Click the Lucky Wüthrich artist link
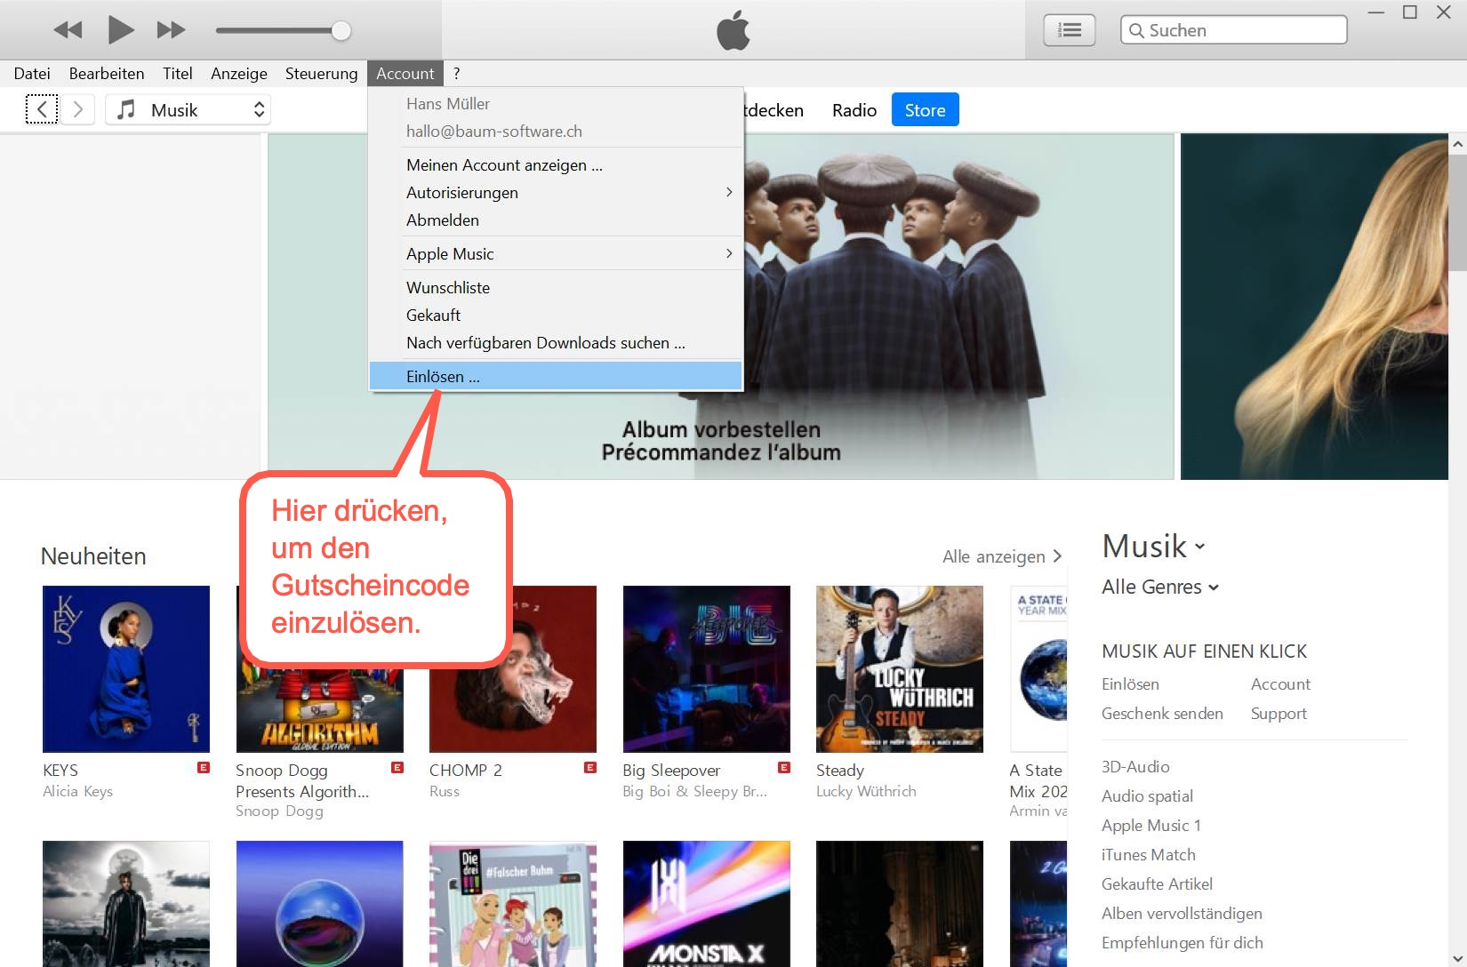 (866, 791)
